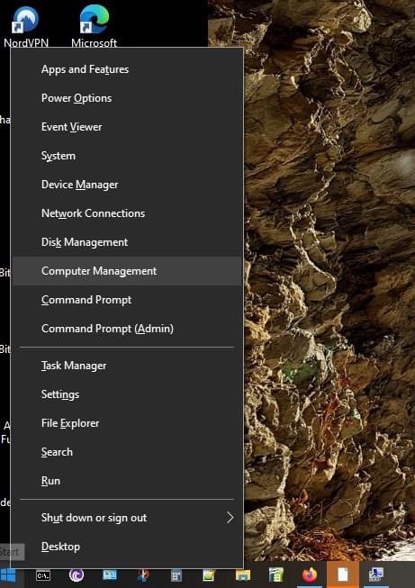Open Power Options entry
This screenshot has width=415, height=588.
click(x=127, y=98)
